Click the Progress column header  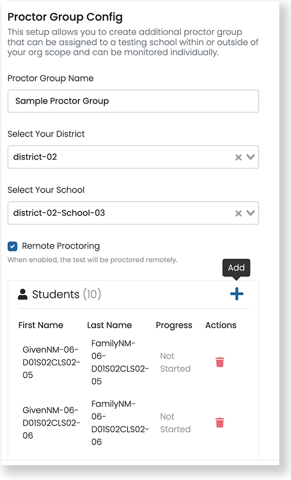pyautogui.click(x=174, y=325)
